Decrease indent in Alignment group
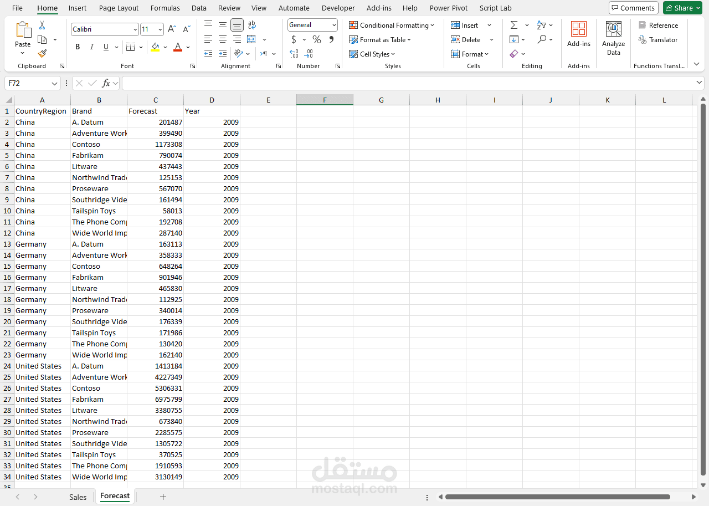 [208, 54]
